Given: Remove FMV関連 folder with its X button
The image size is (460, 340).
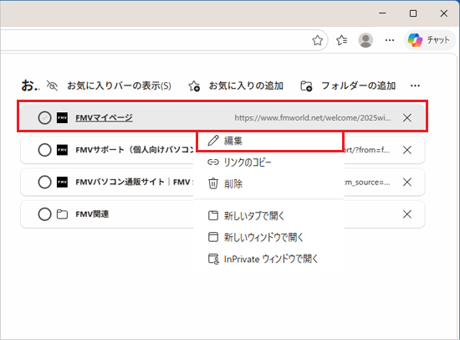Looking at the screenshot, I should click(407, 214).
